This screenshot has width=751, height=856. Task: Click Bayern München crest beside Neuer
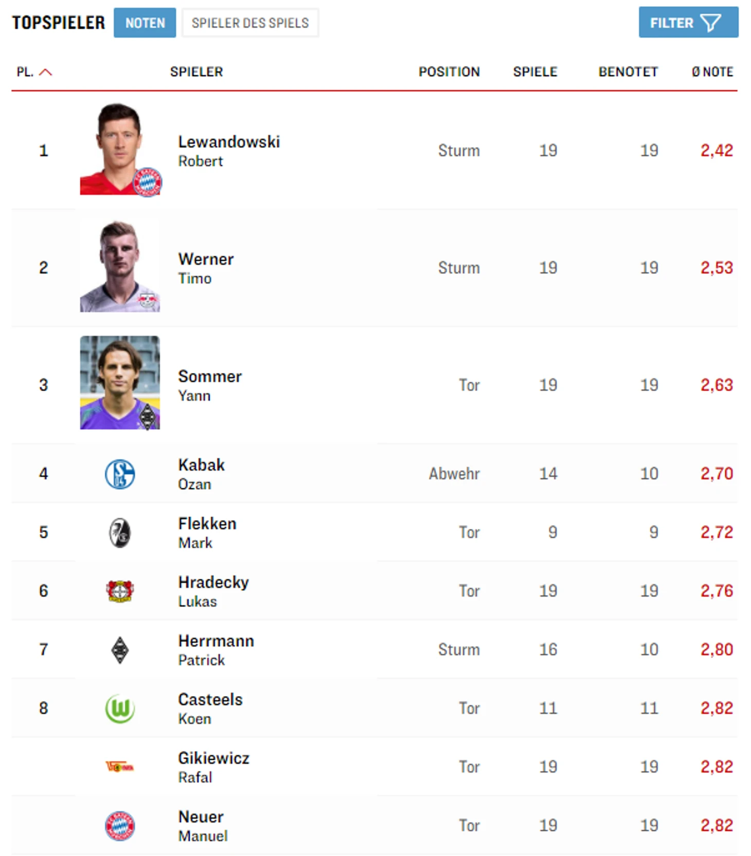(x=120, y=826)
